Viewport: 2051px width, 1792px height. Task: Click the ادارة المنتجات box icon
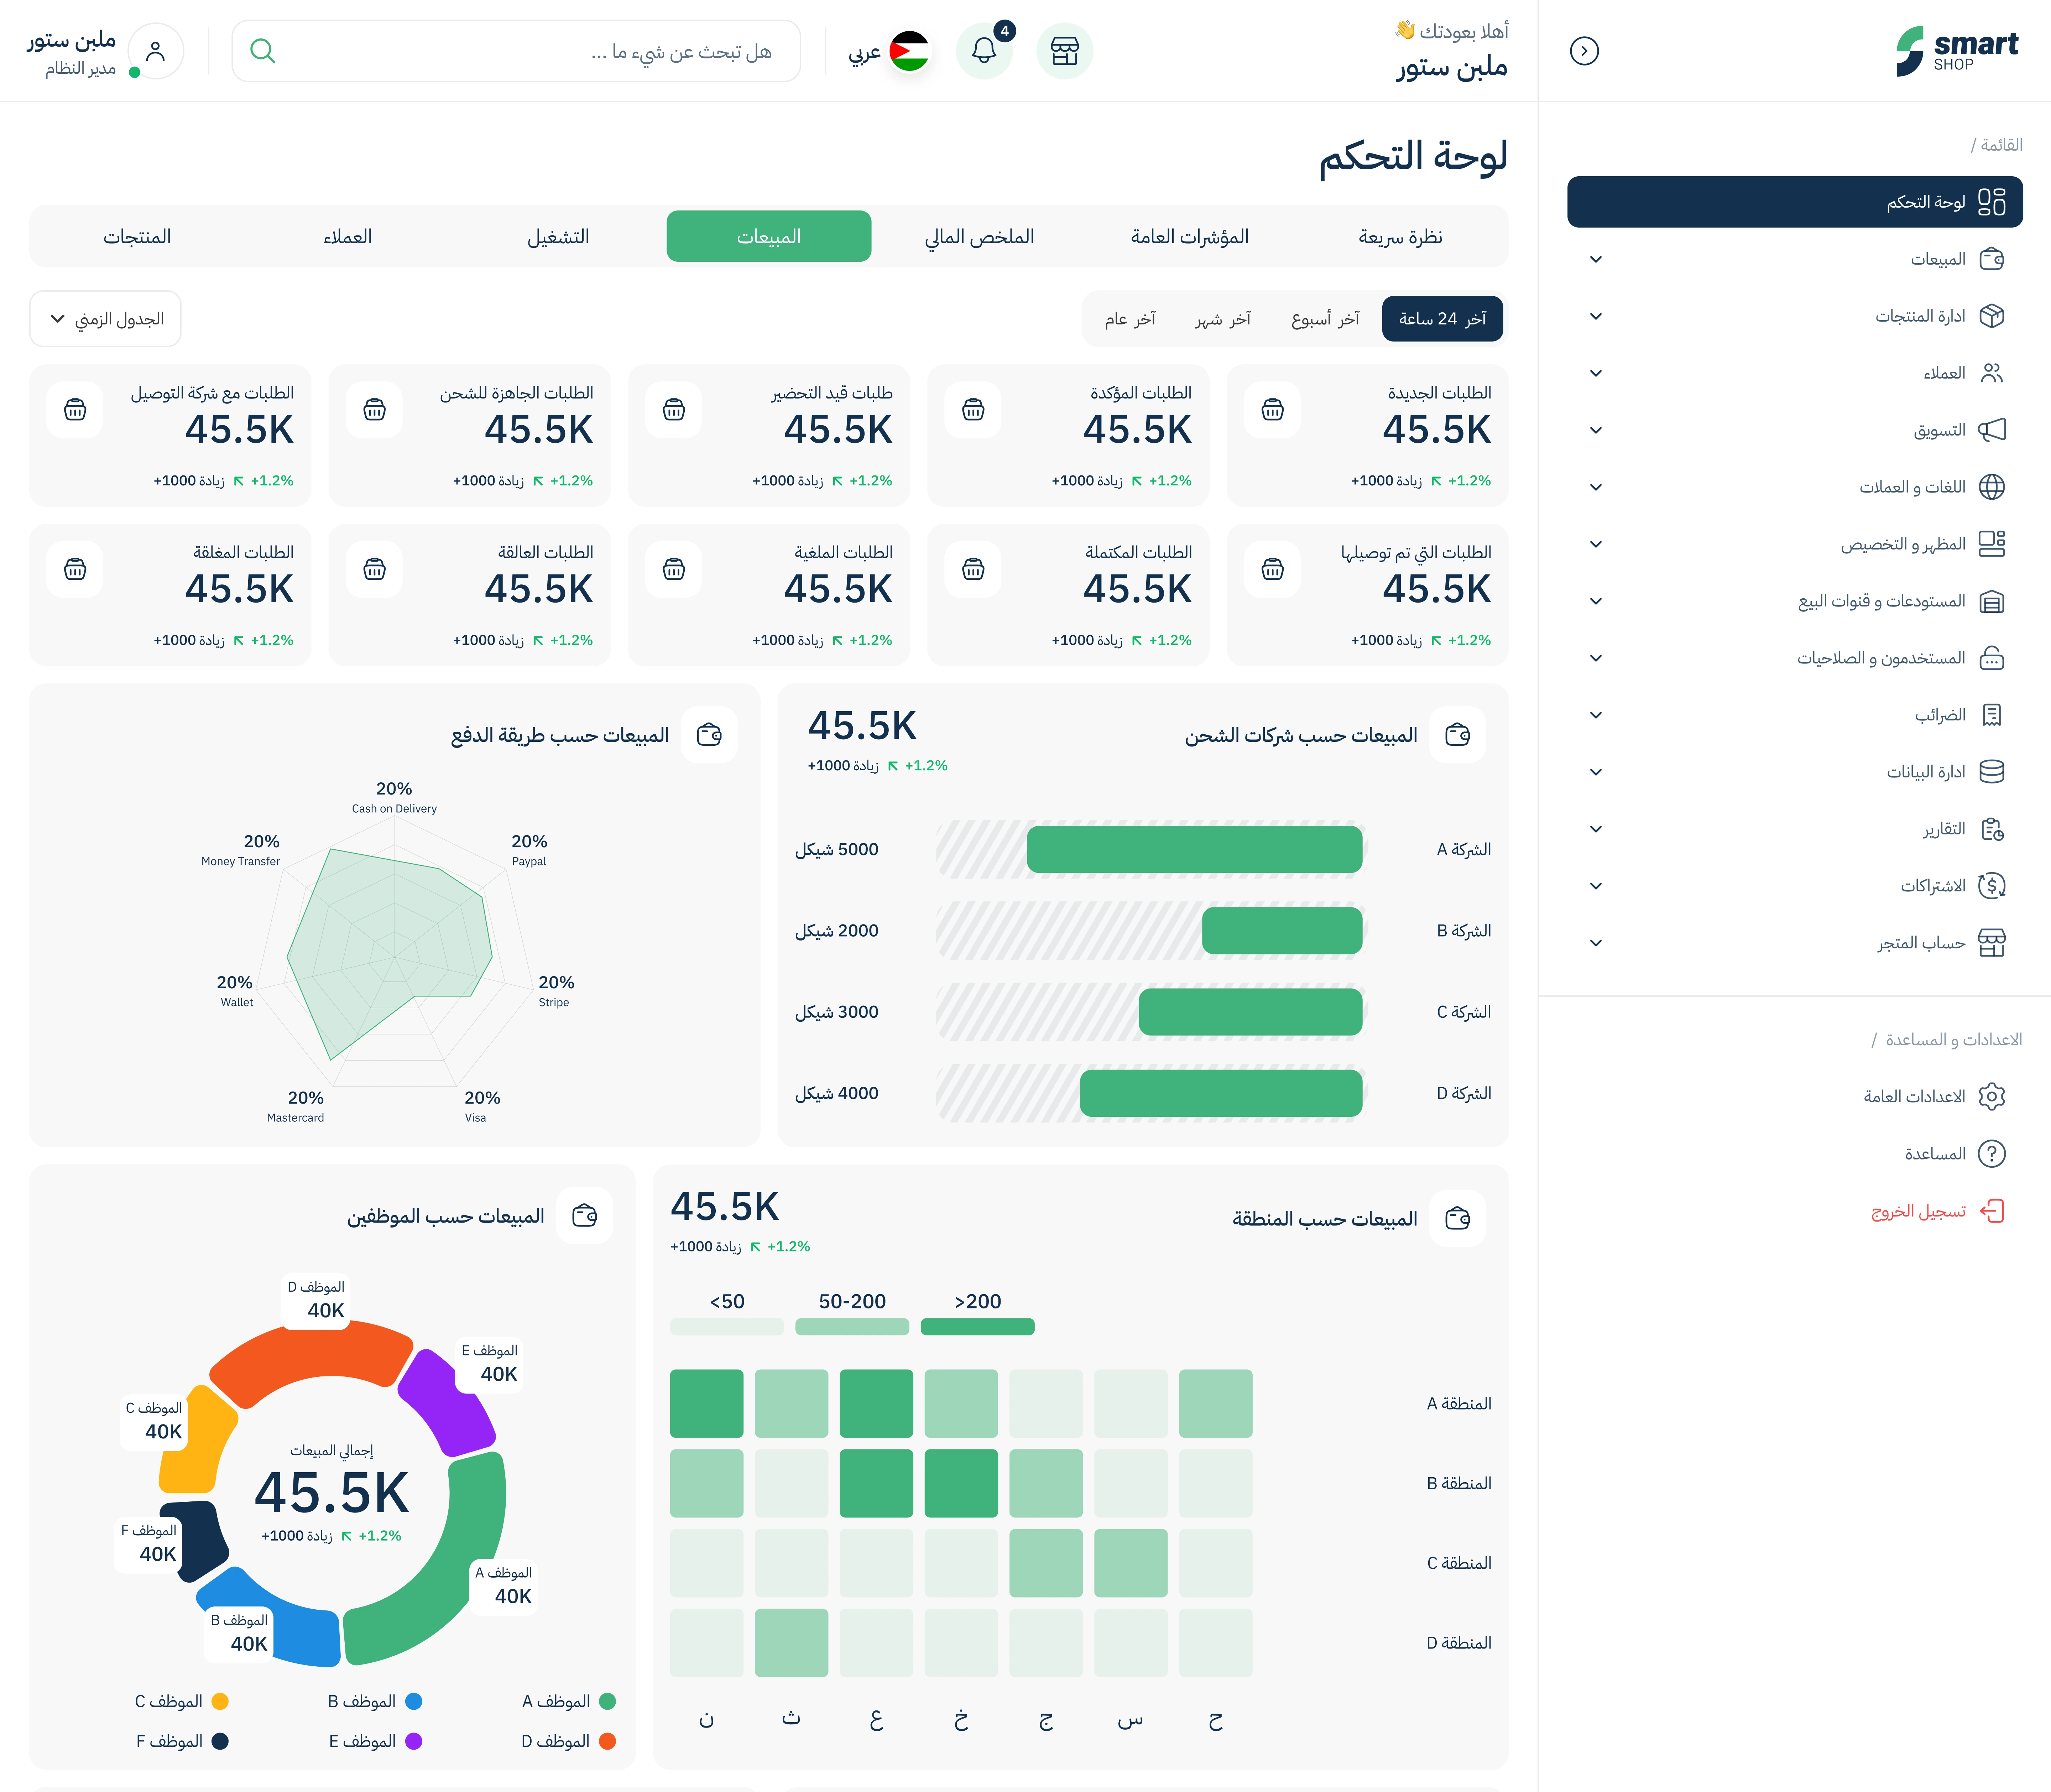1992,316
